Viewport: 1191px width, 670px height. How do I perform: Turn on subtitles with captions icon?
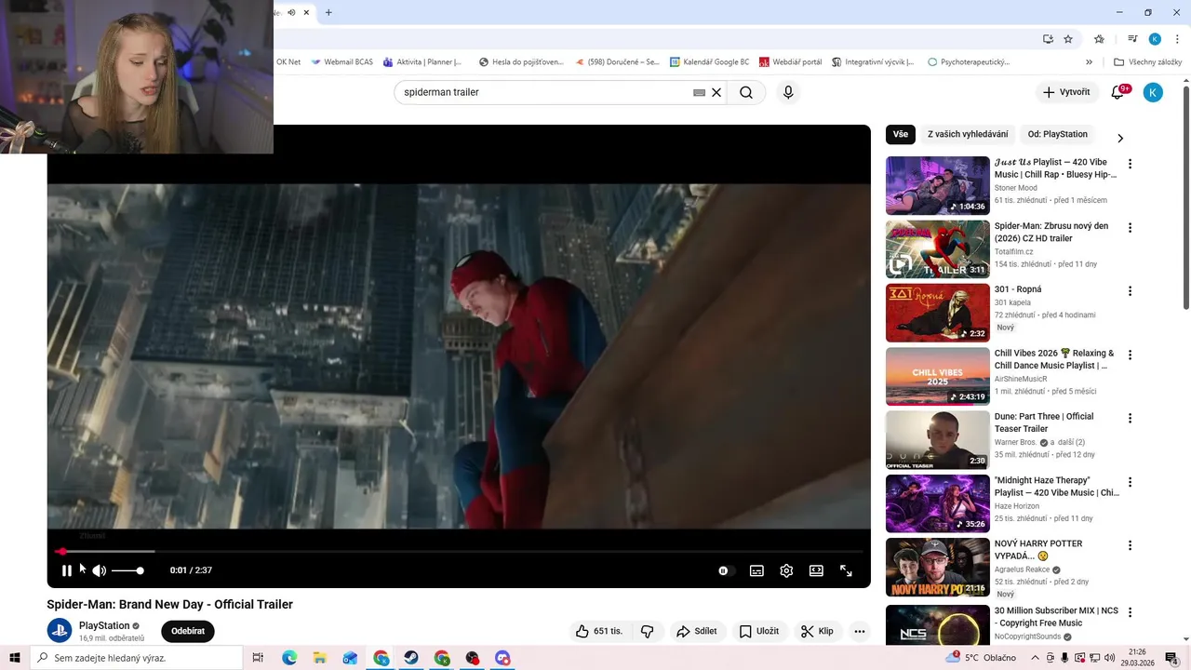757,570
